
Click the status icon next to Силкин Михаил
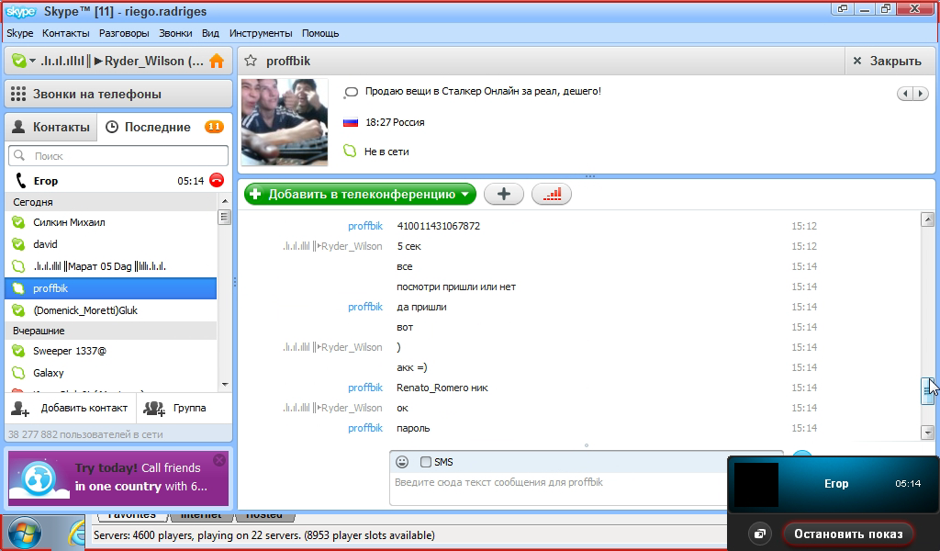point(18,222)
